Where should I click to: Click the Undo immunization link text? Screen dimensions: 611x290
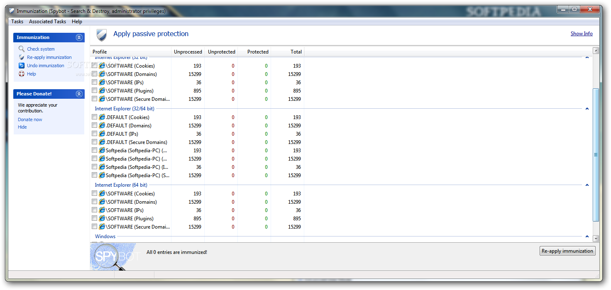point(46,66)
